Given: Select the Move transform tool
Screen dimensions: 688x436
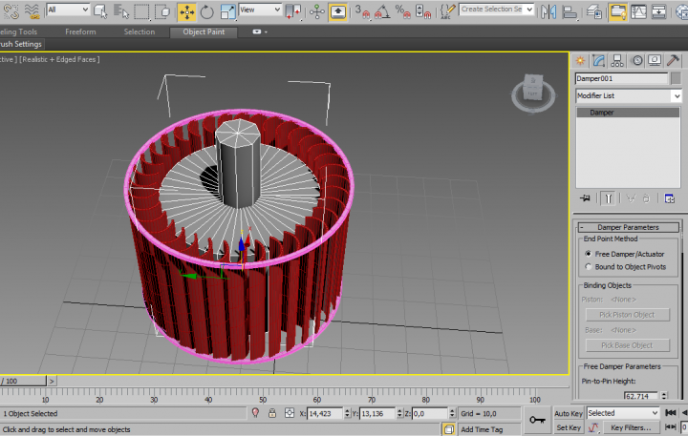Looking at the screenshot, I should 185,10.
